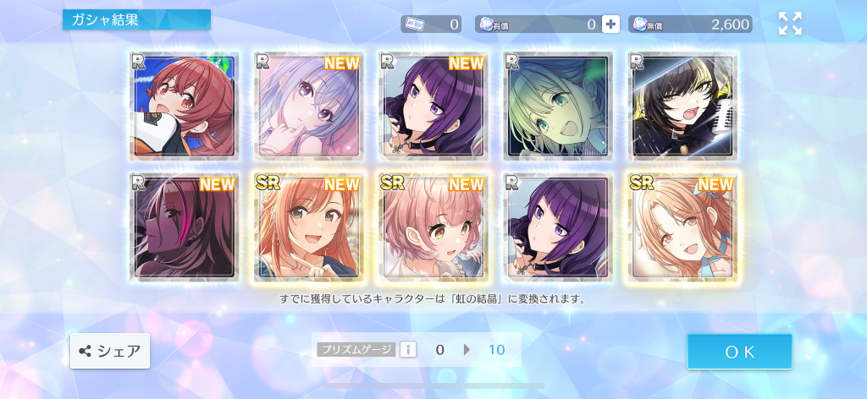Select the silver-haired NEW R card
This screenshot has width=867, height=399.
coord(308,106)
